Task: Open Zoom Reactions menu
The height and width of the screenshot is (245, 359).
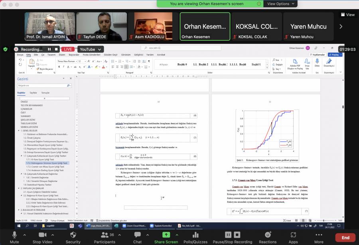Action: click(x=268, y=237)
